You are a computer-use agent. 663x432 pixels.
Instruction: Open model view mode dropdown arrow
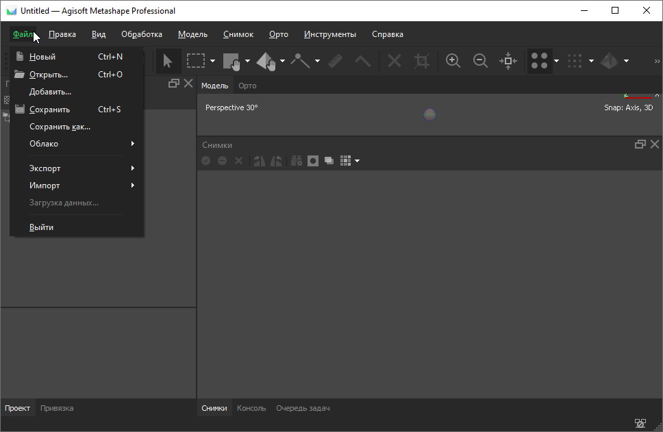point(626,62)
